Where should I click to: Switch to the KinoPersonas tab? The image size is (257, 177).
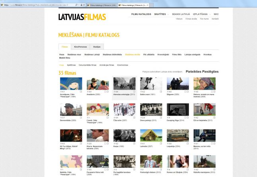pyautogui.click(x=80, y=47)
